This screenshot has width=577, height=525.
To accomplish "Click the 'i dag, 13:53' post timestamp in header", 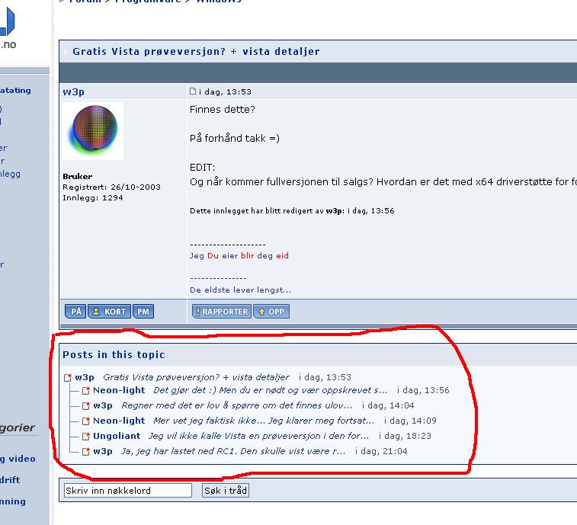I will pos(225,91).
